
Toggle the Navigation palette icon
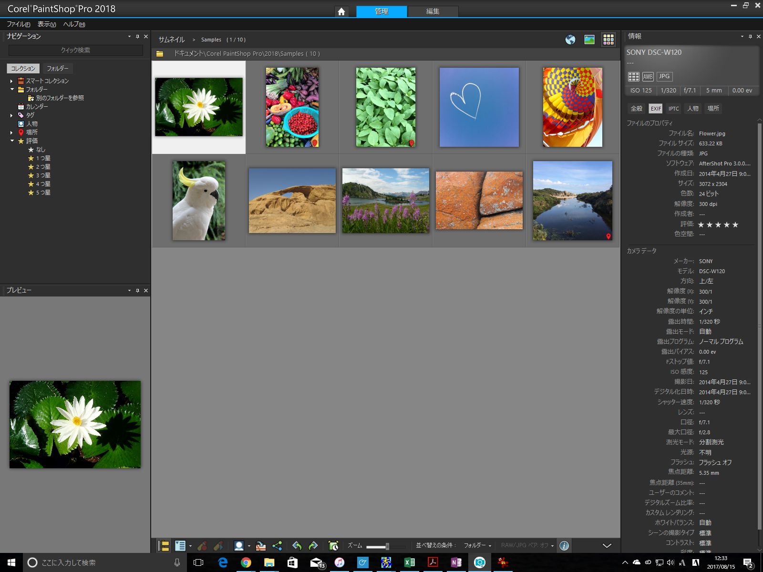point(164,546)
